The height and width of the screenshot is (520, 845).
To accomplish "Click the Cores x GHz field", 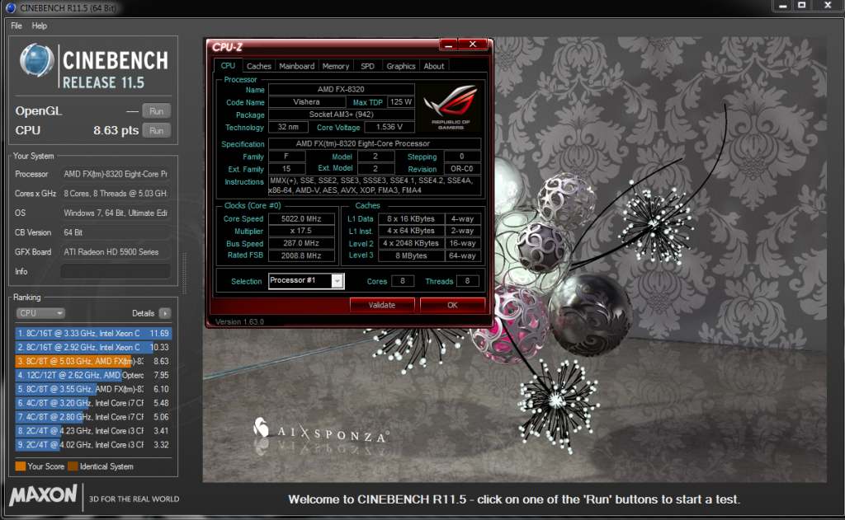I will [x=116, y=194].
